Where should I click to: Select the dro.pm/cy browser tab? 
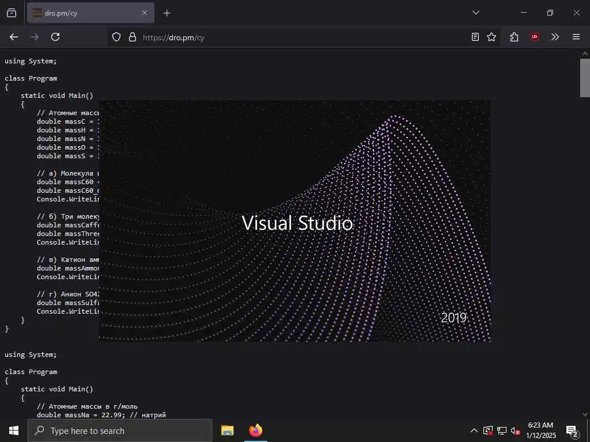pyautogui.click(x=90, y=13)
